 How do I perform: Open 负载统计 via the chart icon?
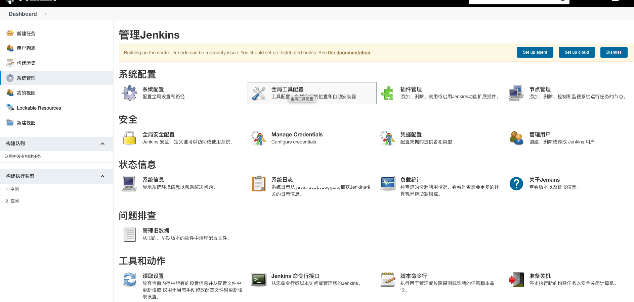387,184
